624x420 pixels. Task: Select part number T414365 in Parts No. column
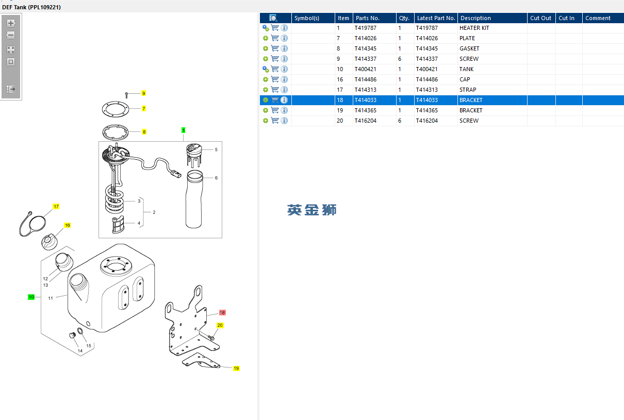[x=374, y=110]
